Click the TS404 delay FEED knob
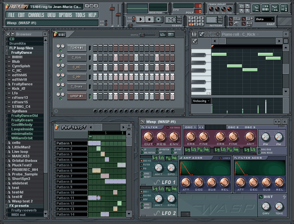Image resolution: width=294 pixels, height=224 pixels. [211, 9]
